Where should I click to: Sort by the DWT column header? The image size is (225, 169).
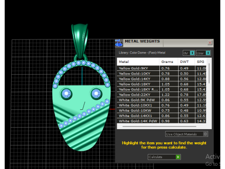(187, 61)
